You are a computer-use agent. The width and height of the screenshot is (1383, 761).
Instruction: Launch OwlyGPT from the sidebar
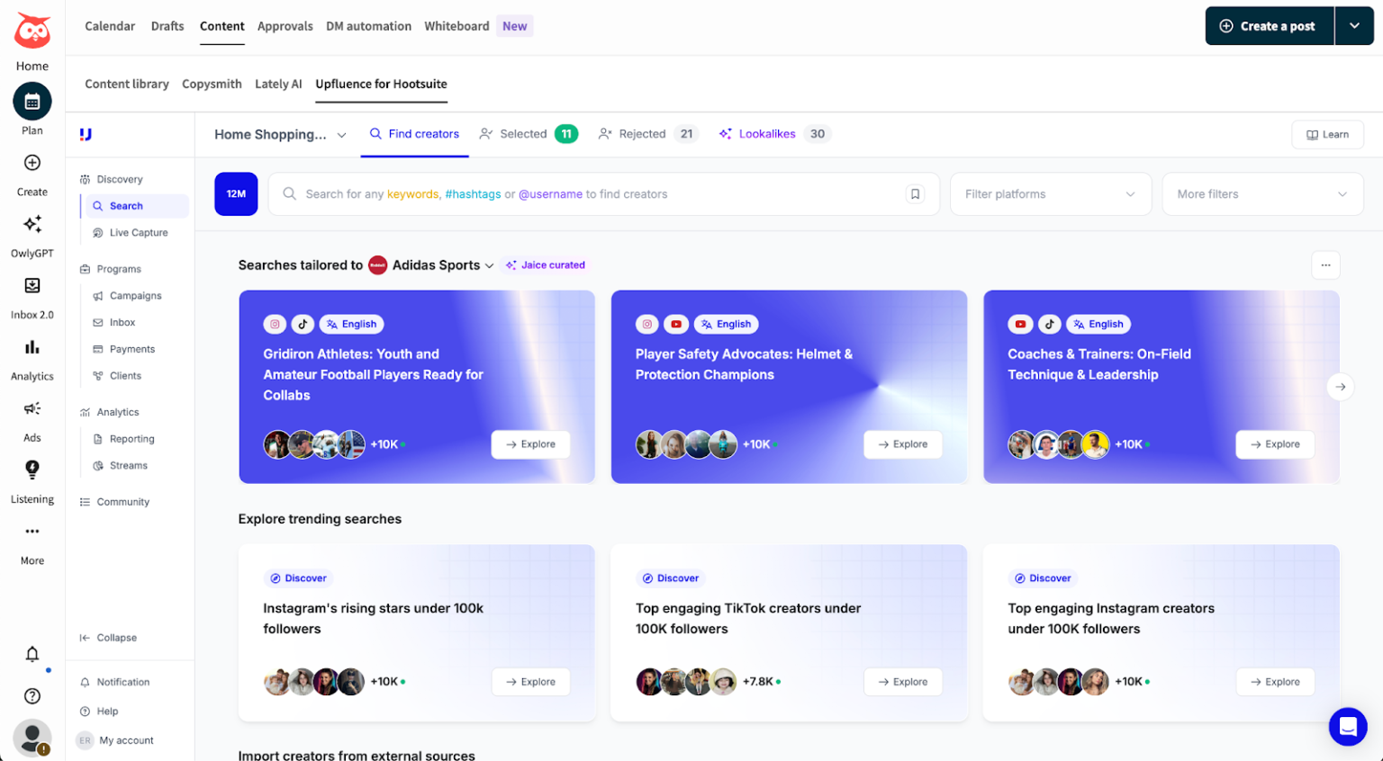tap(32, 224)
